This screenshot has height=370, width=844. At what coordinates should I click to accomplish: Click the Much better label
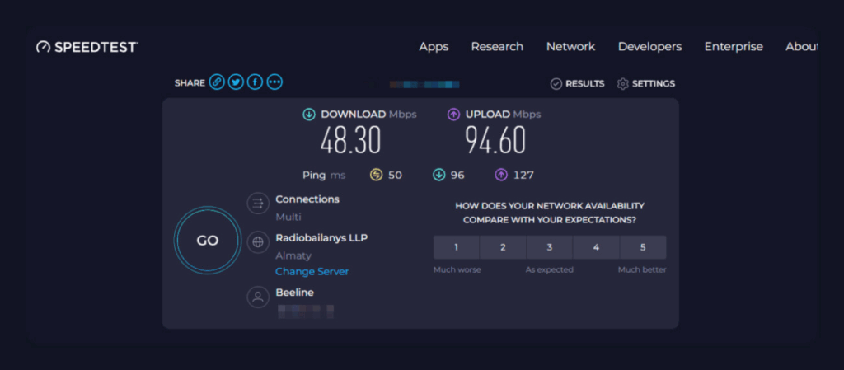pos(642,270)
